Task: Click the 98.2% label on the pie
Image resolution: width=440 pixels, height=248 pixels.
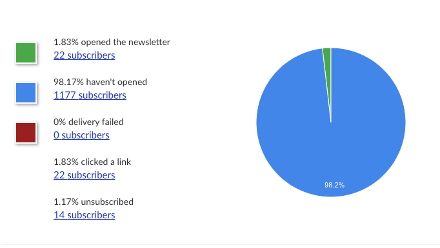Action: [x=334, y=185]
